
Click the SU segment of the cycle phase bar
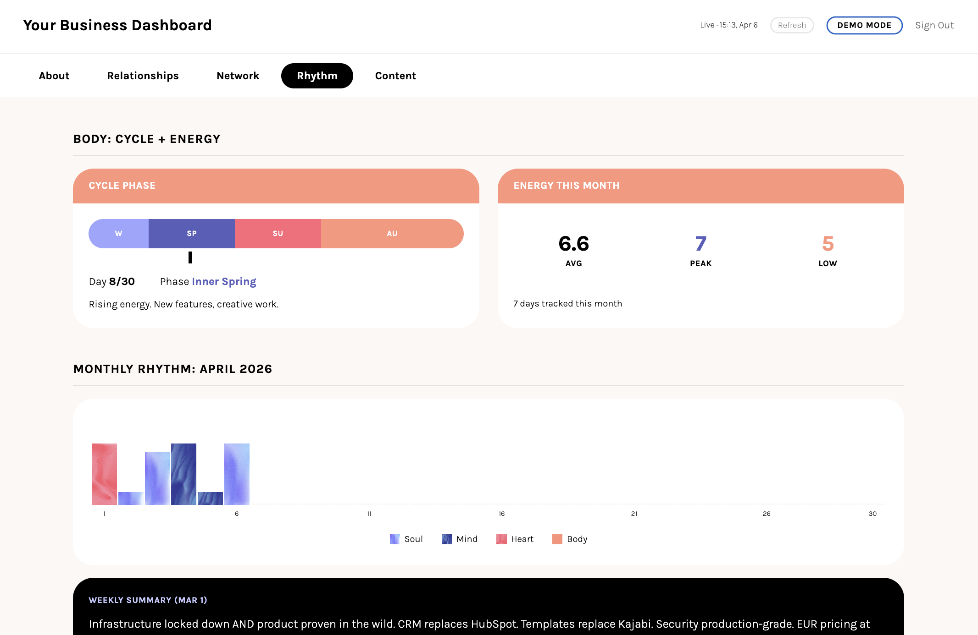(278, 233)
